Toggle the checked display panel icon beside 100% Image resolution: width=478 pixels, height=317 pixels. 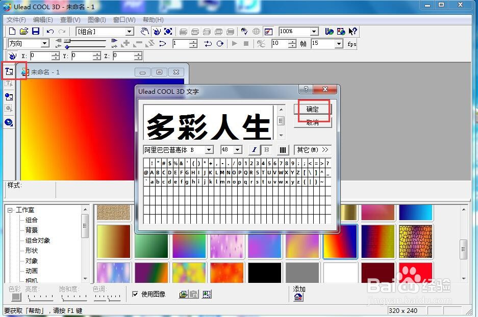[x=268, y=32]
